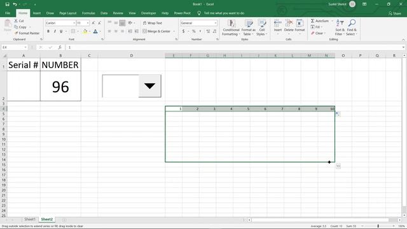The image size is (407, 229).
Task: Click the Insert Function fx icon
Action: tap(60, 47)
